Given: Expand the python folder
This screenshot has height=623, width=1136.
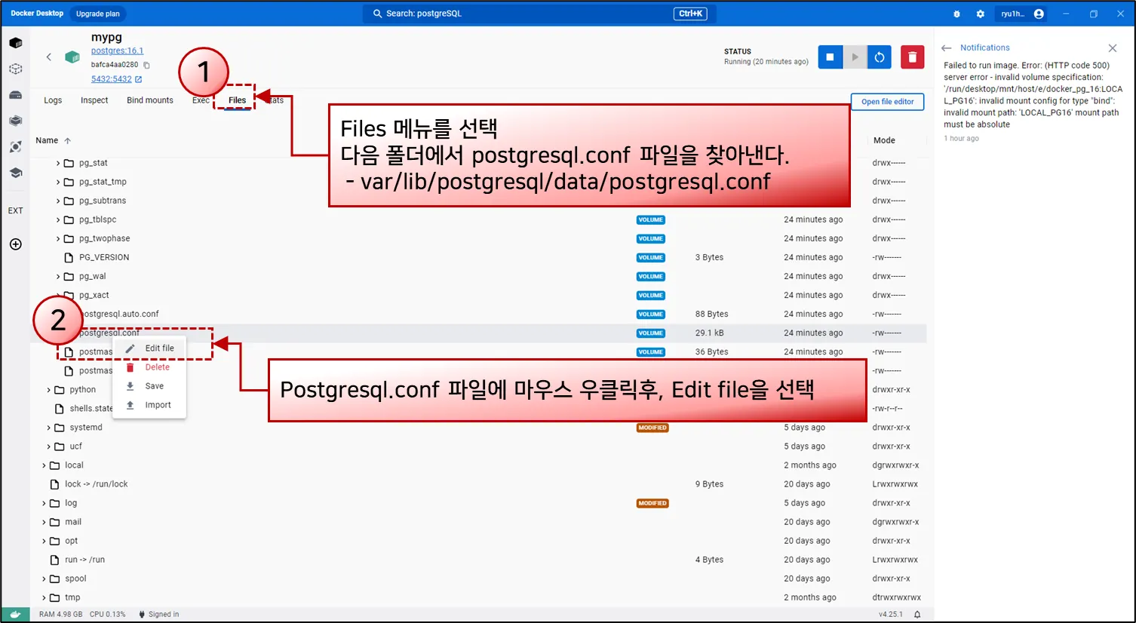Looking at the screenshot, I should [x=49, y=390].
